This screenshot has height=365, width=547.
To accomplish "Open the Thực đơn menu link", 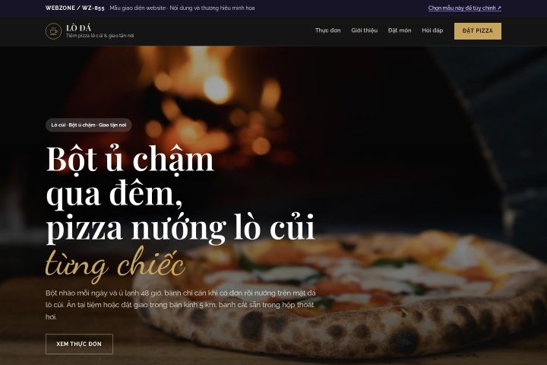I will (x=327, y=30).
